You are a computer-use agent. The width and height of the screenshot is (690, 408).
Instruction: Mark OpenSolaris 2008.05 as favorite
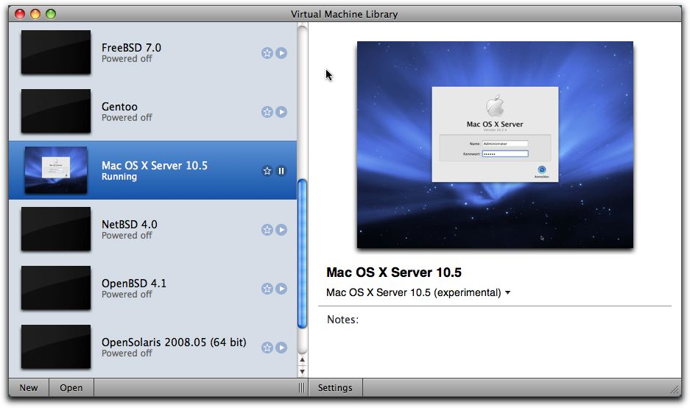[267, 348]
